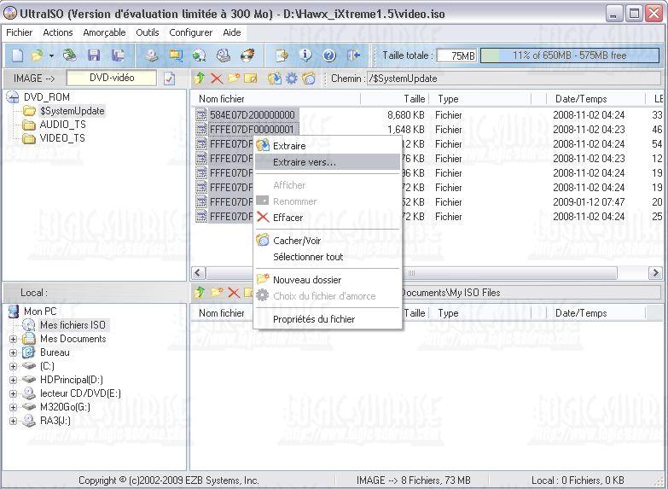The width and height of the screenshot is (668, 489).
Task: Choose Extraire vers... from context menu
Action: [x=328, y=162]
